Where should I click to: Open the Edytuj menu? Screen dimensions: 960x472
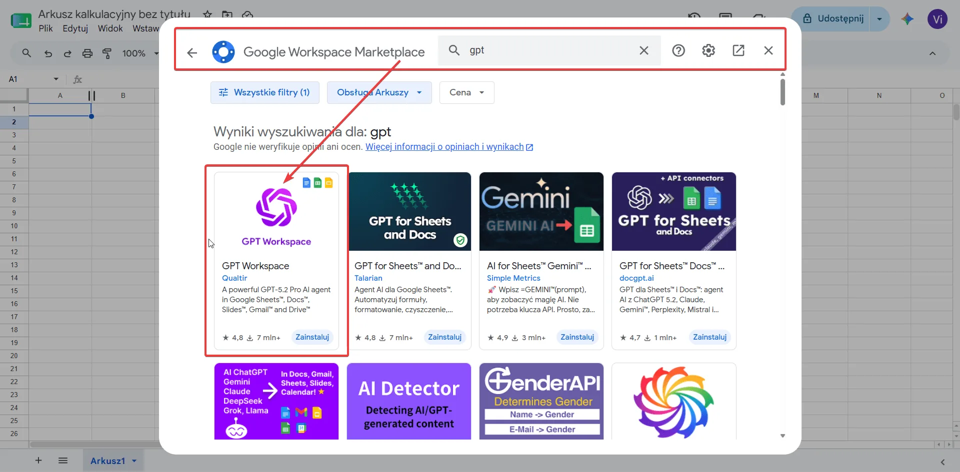point(75,28)
